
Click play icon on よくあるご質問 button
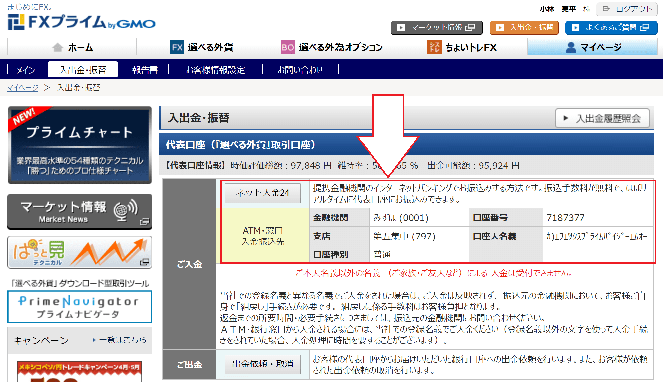[x=575, y=28]
